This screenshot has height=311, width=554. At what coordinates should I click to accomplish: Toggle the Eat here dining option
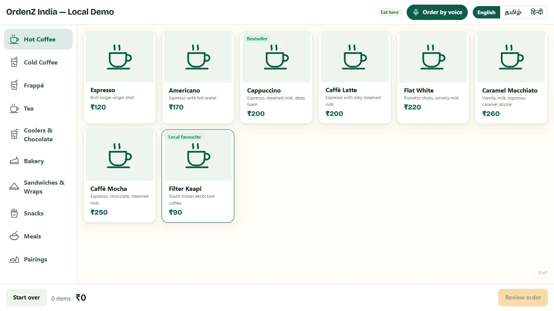pyautogui.click(x=390, y=12)
